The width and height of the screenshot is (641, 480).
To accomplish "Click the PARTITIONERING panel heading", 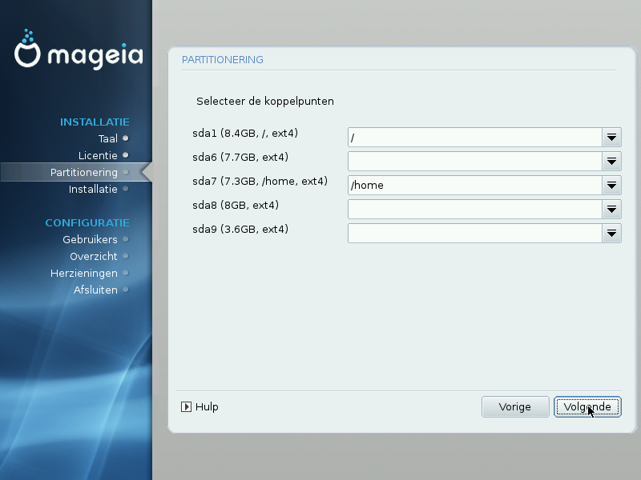I will [223, 59].
